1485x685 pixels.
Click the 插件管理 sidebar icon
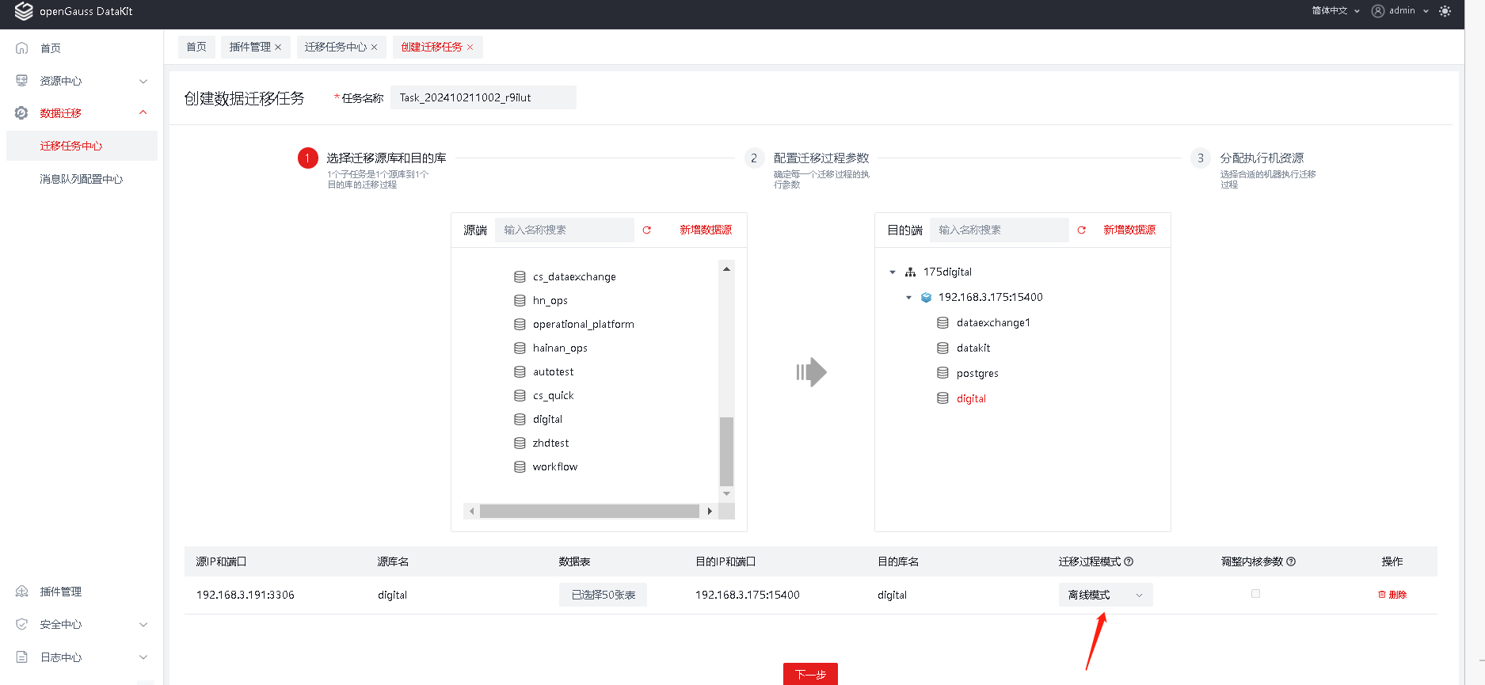[x=22, y=592]
